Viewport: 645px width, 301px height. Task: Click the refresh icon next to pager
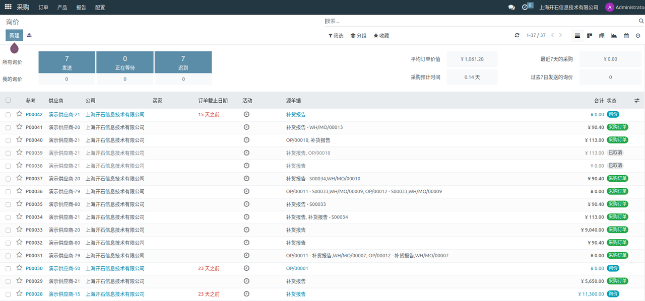[x=517, y=36]
